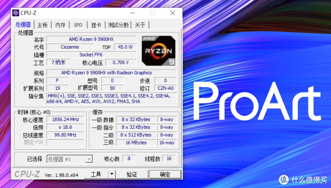Select the 显卡 tab

tap(96, 25)
